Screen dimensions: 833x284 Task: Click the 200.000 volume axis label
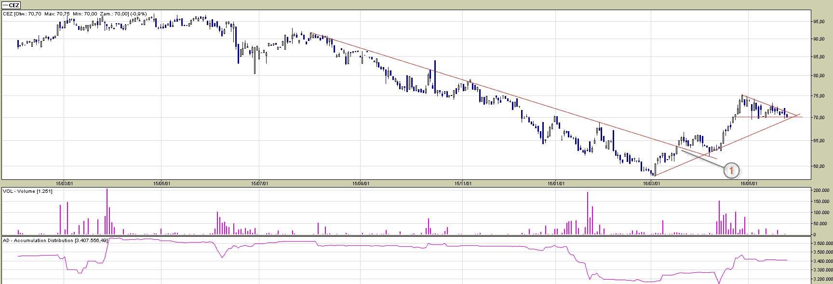pyautogui.click(x=821, y=190)
